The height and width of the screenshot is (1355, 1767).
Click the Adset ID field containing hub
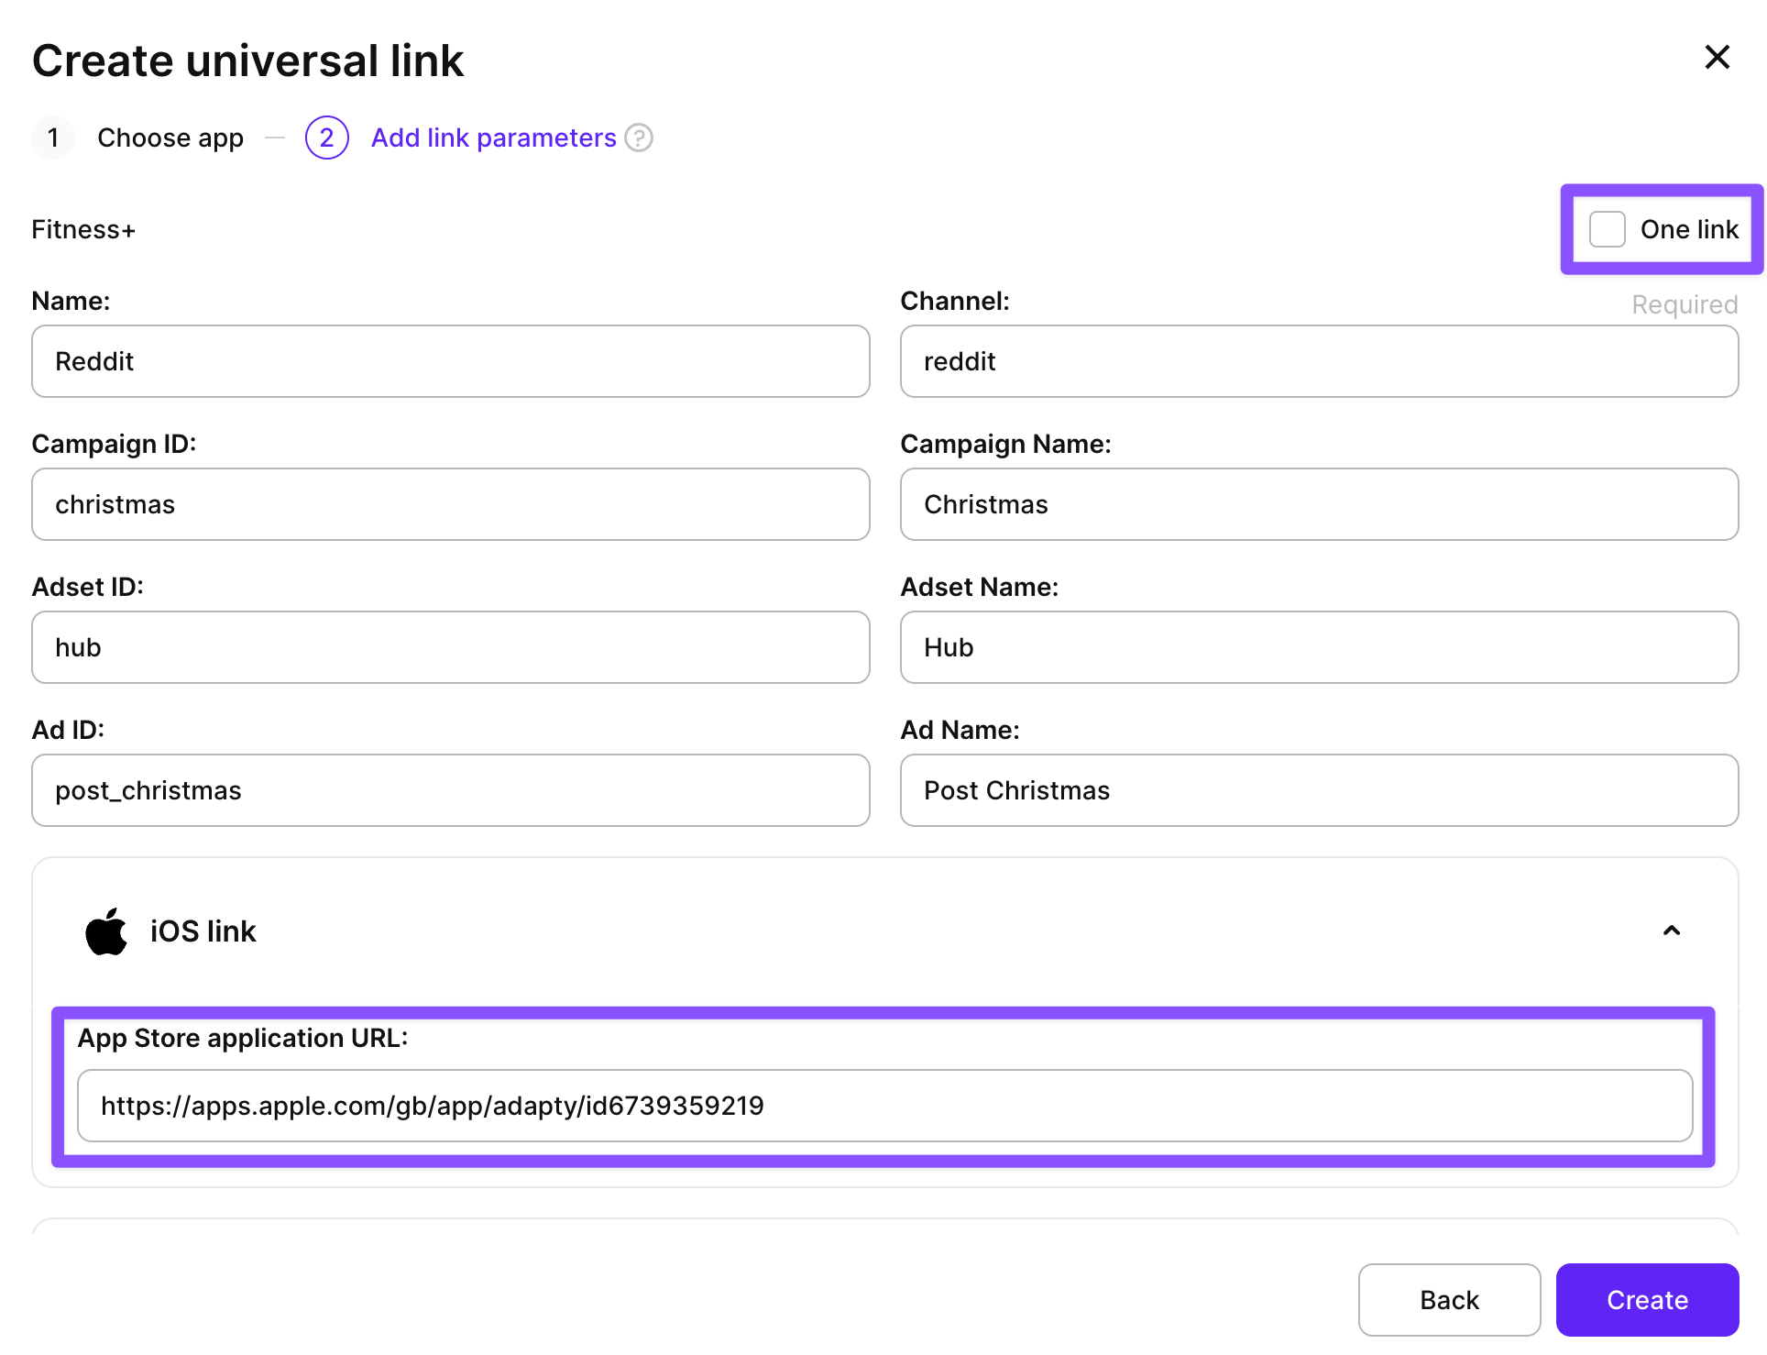coord(450,647)
